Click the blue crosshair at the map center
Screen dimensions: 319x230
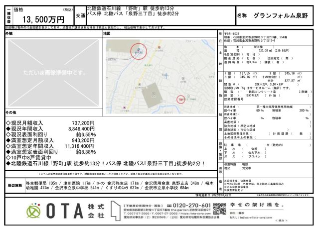click(166, 76)
